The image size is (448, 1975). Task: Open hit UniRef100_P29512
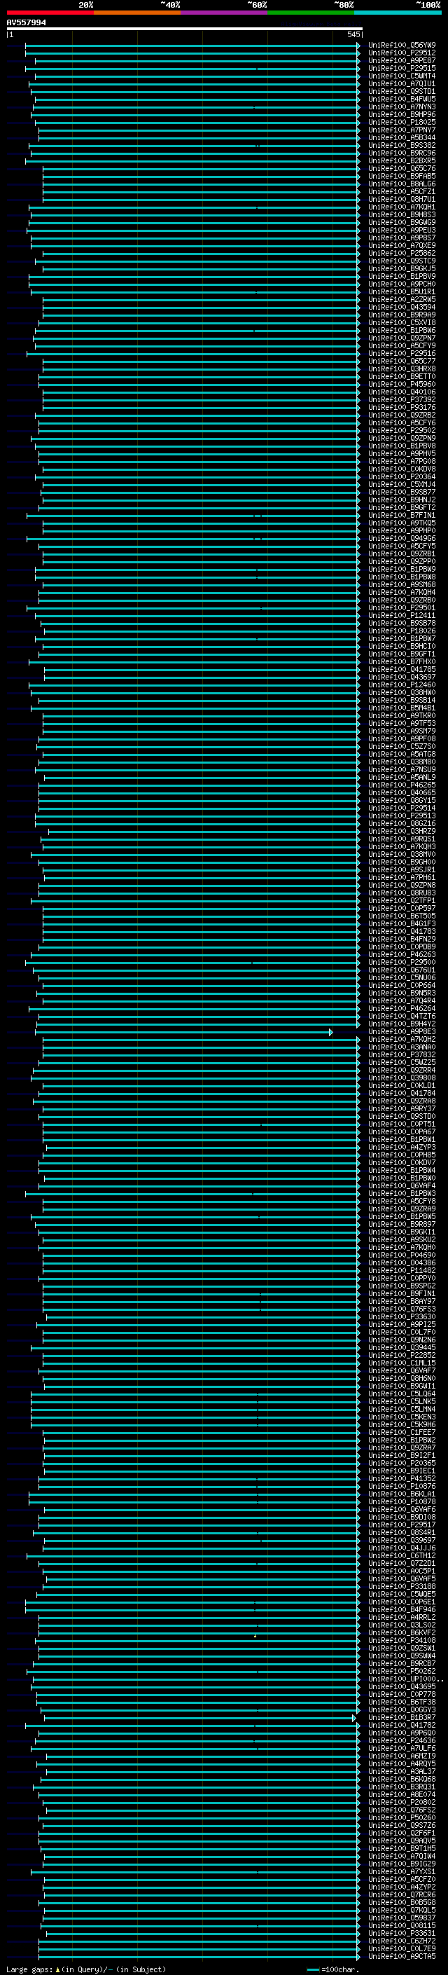click(402, 53)
